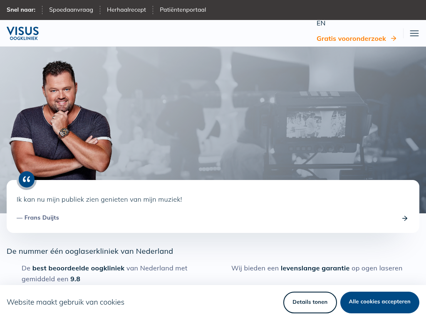The image size is (426, 320).
Task: Go to the Patiëntenportaal
Action: [183, 10]
